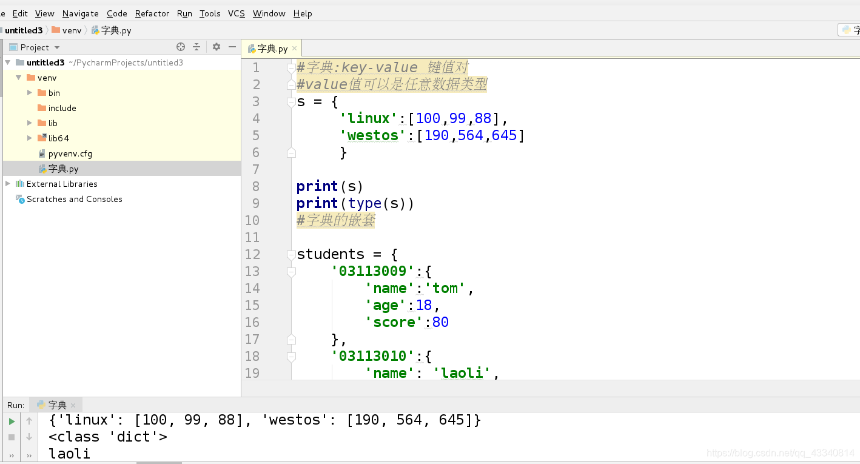This screenshot has width=860, height=464.
Task: Click fold end marker at line 6
Action: click(x=291, y=152)
